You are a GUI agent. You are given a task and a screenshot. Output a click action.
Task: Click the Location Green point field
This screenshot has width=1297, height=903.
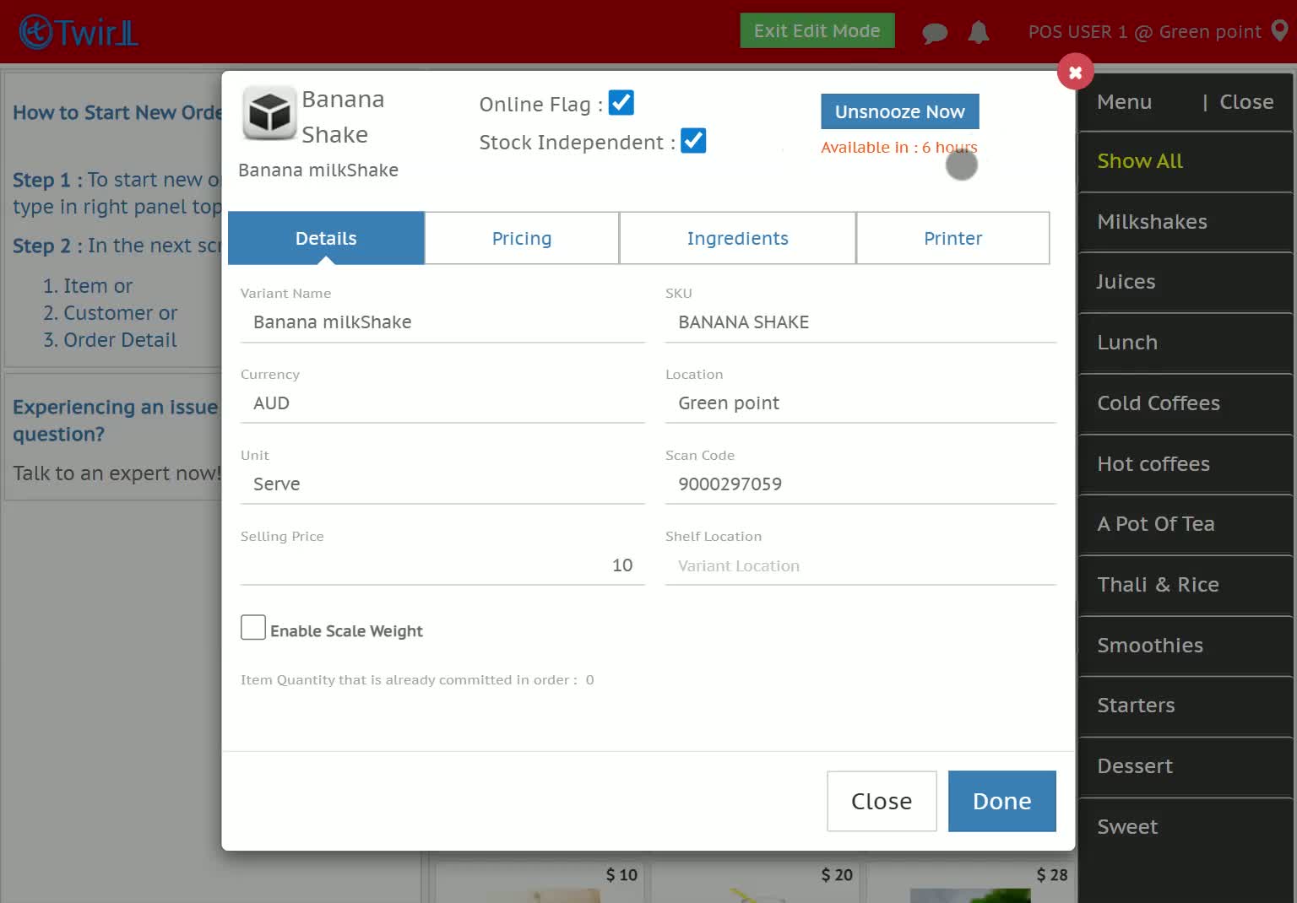pos(860,403)
